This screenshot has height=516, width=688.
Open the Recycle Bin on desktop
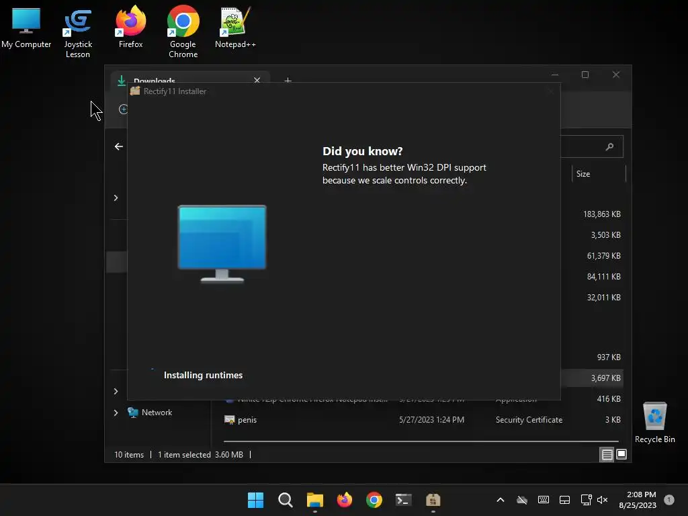tap(654, 422)
